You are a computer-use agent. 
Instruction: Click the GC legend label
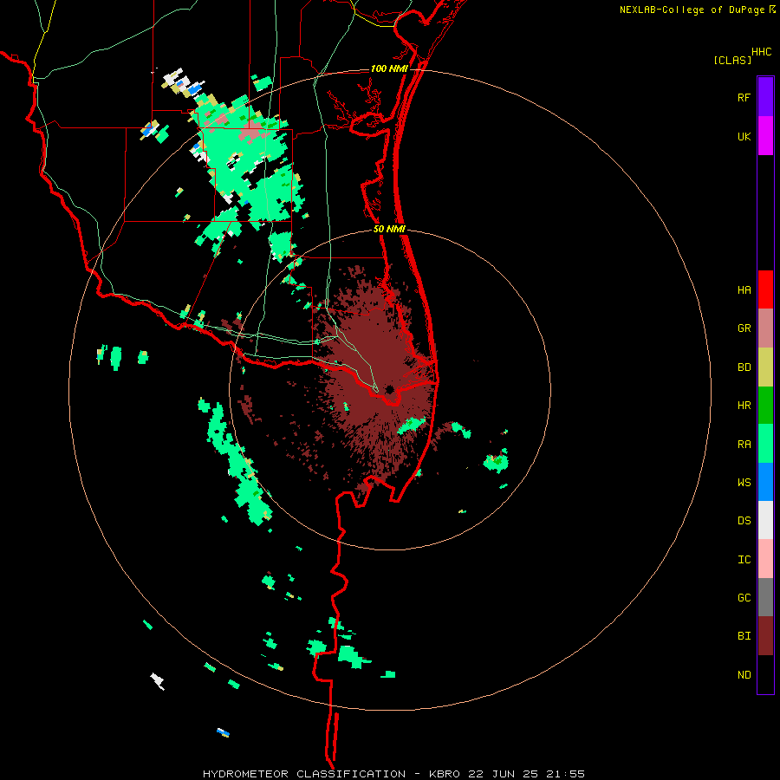pyautogui.click(x=744, y=597)
